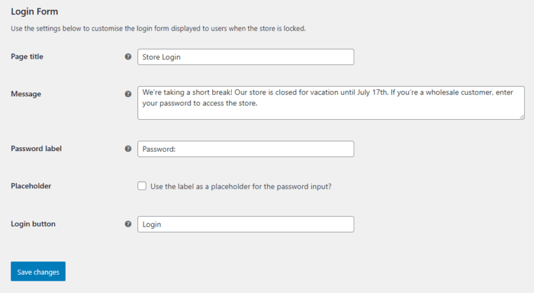534x293 pixels.
Task: Click the Password label help icon
Action: coord(128,148)
